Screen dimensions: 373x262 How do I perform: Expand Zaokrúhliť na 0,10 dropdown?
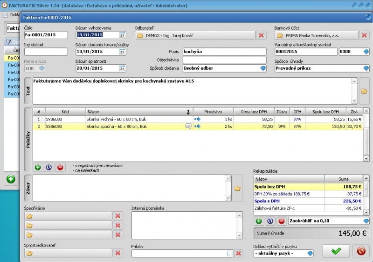(x=366, y=221)
